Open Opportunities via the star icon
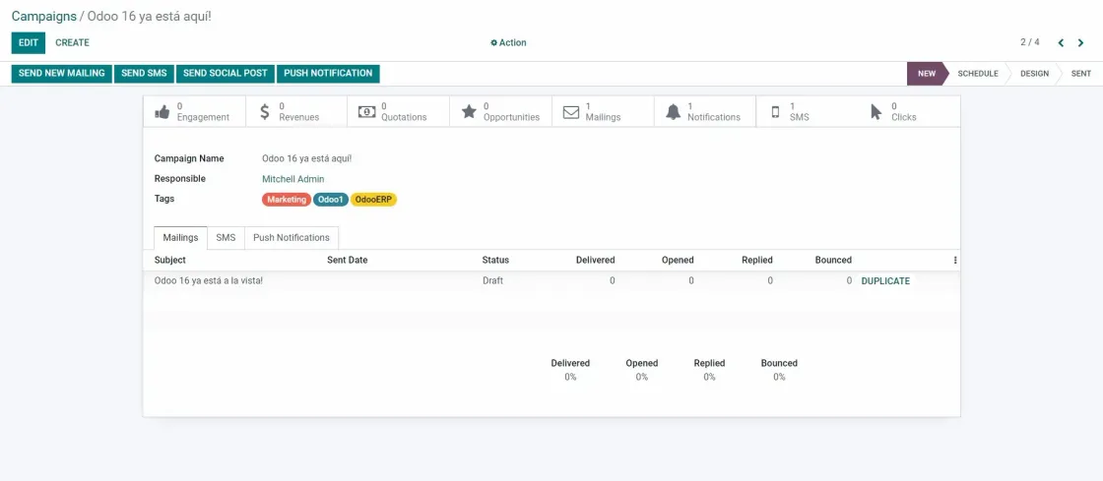Viewport: 1103px width, 481px height. (469, 112)
